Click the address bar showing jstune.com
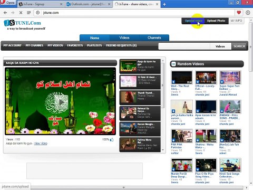Image resolution: width=253 pixels, height=190 pixels. coord(134,13)
